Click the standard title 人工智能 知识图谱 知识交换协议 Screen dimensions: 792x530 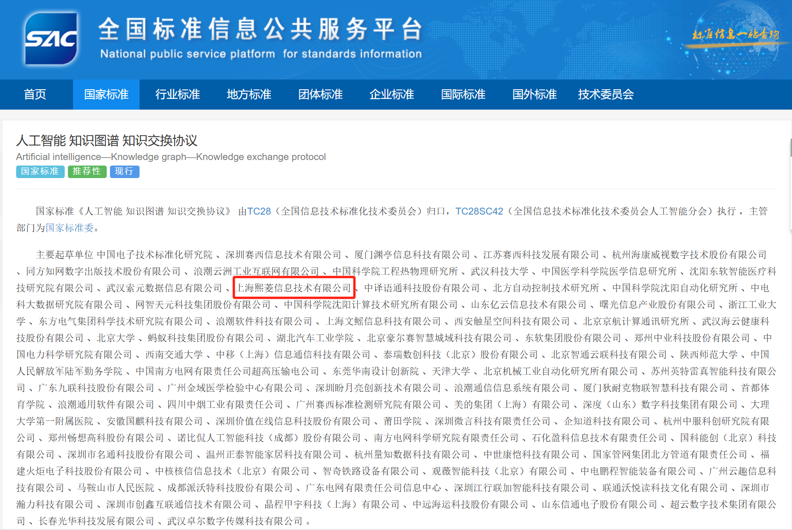click(x=107, y=141)
